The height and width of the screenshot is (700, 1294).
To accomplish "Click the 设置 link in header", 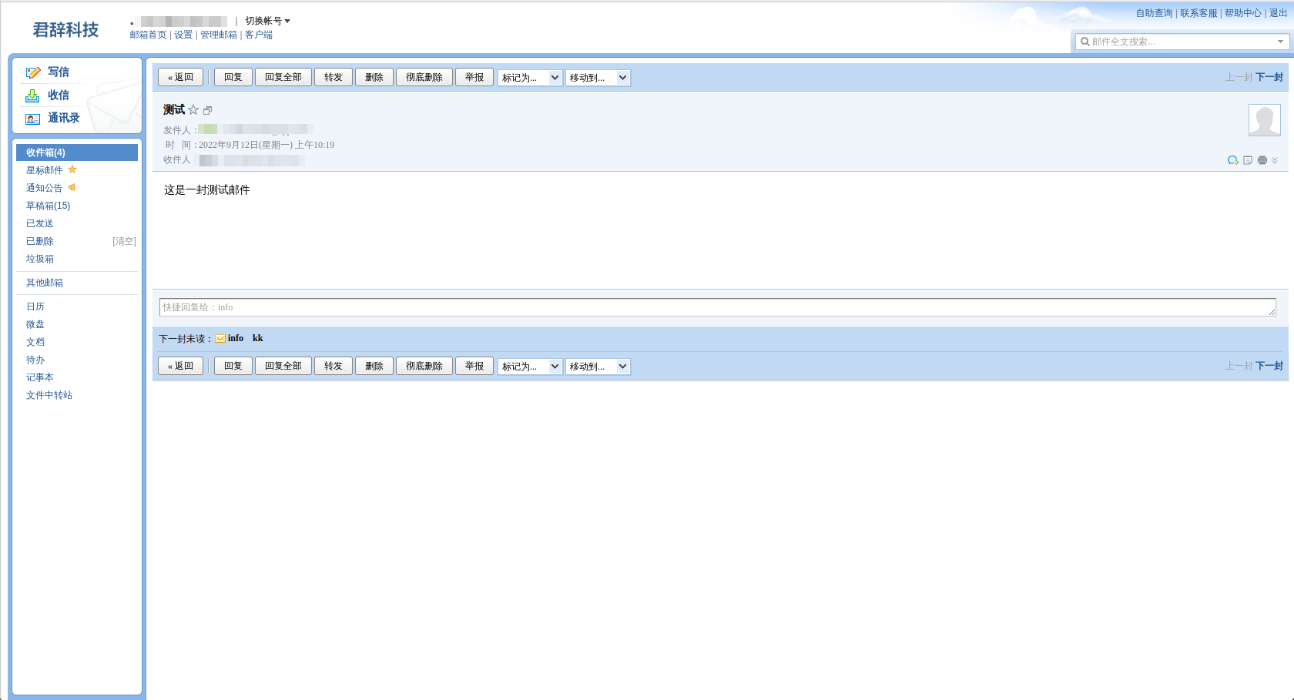I will pyautogui.click(x=183, y=35).
